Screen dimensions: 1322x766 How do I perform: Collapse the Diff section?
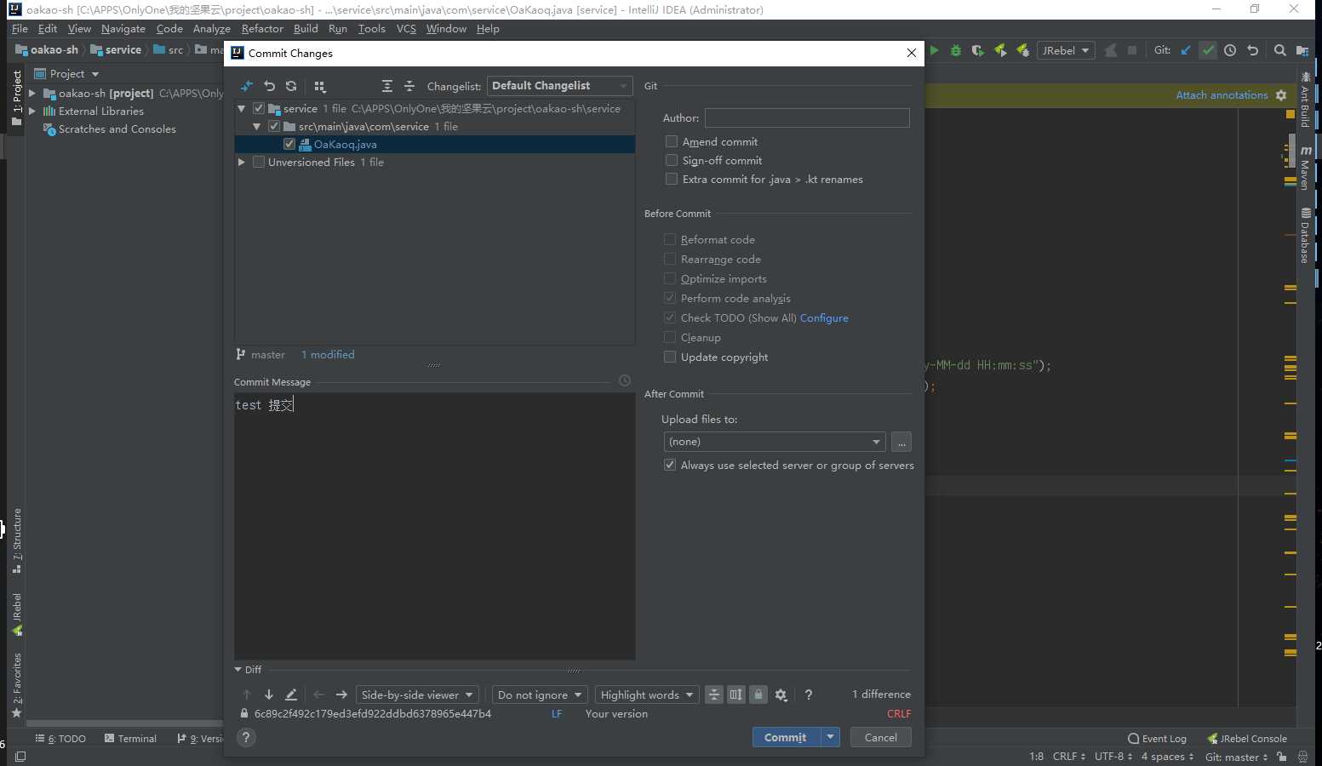238,670
